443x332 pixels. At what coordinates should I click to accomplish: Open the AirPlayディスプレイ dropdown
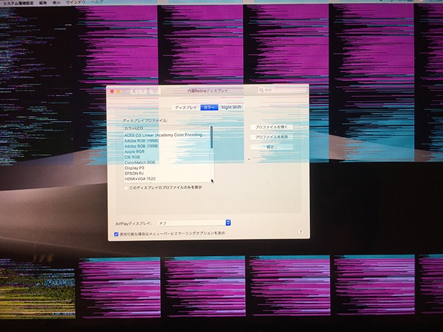(194, 223)
